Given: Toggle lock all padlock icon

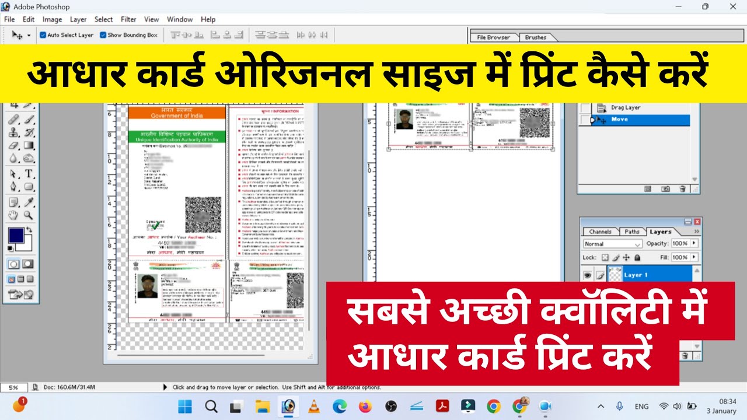Looking at the screenshot, I should click(637, 258).
